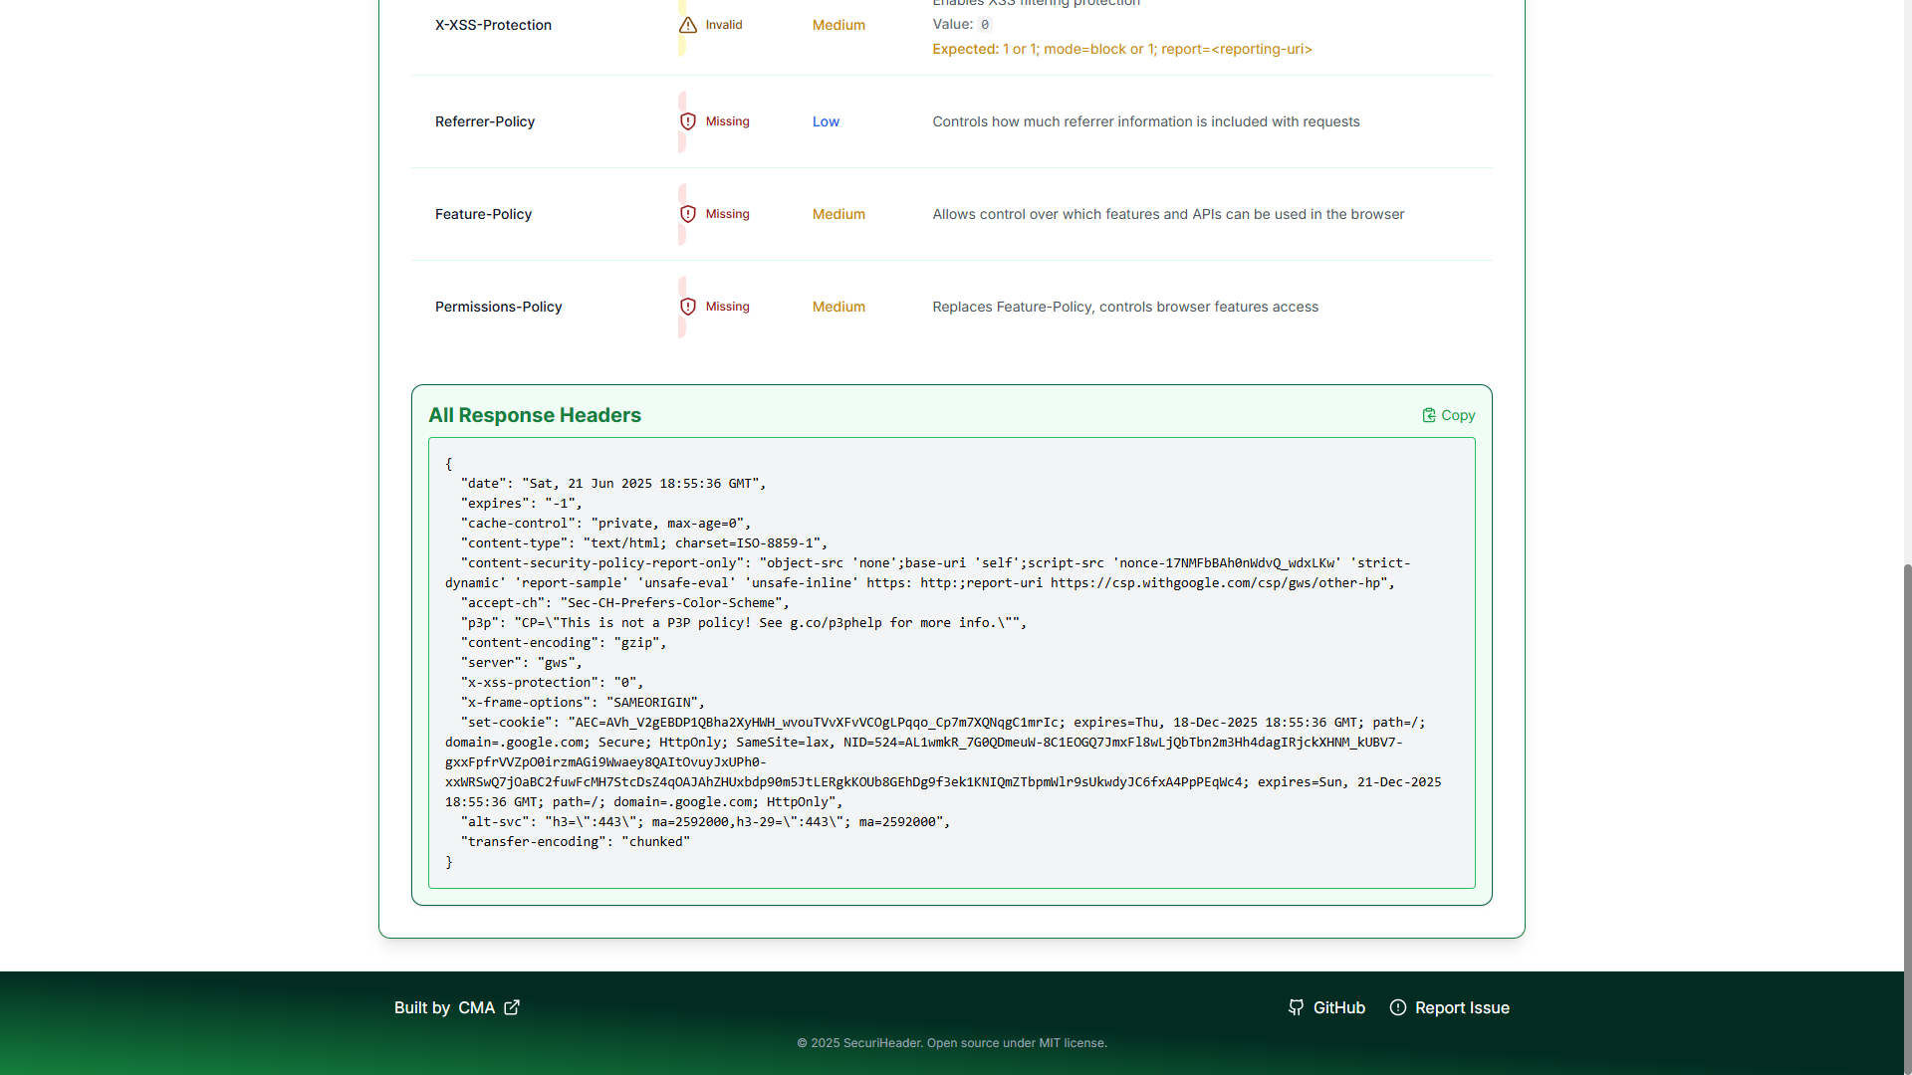Screen dimensions: 1912x1075
Task: Click the X-XSS-Protection header name
Action: pyautogui.click(x=493, y=25)
